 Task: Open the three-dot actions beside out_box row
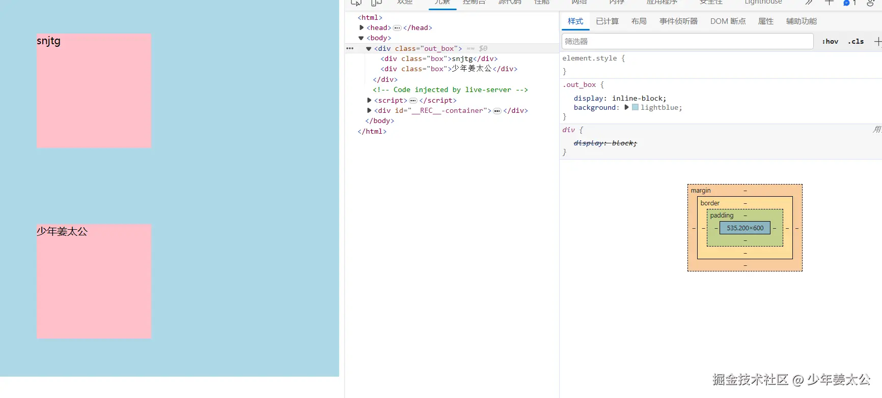(x=350, y=49)
